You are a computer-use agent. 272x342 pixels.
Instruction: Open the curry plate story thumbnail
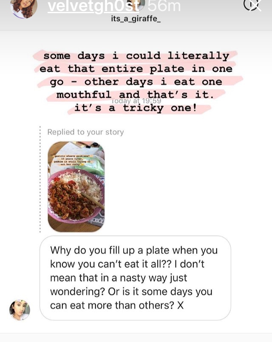pyautogui.click(x=76, y=186)
